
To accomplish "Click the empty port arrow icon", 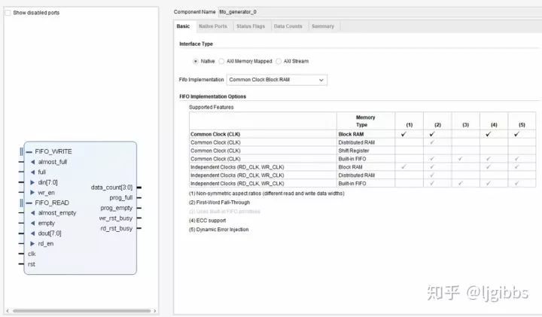I will tap(32, 223).
